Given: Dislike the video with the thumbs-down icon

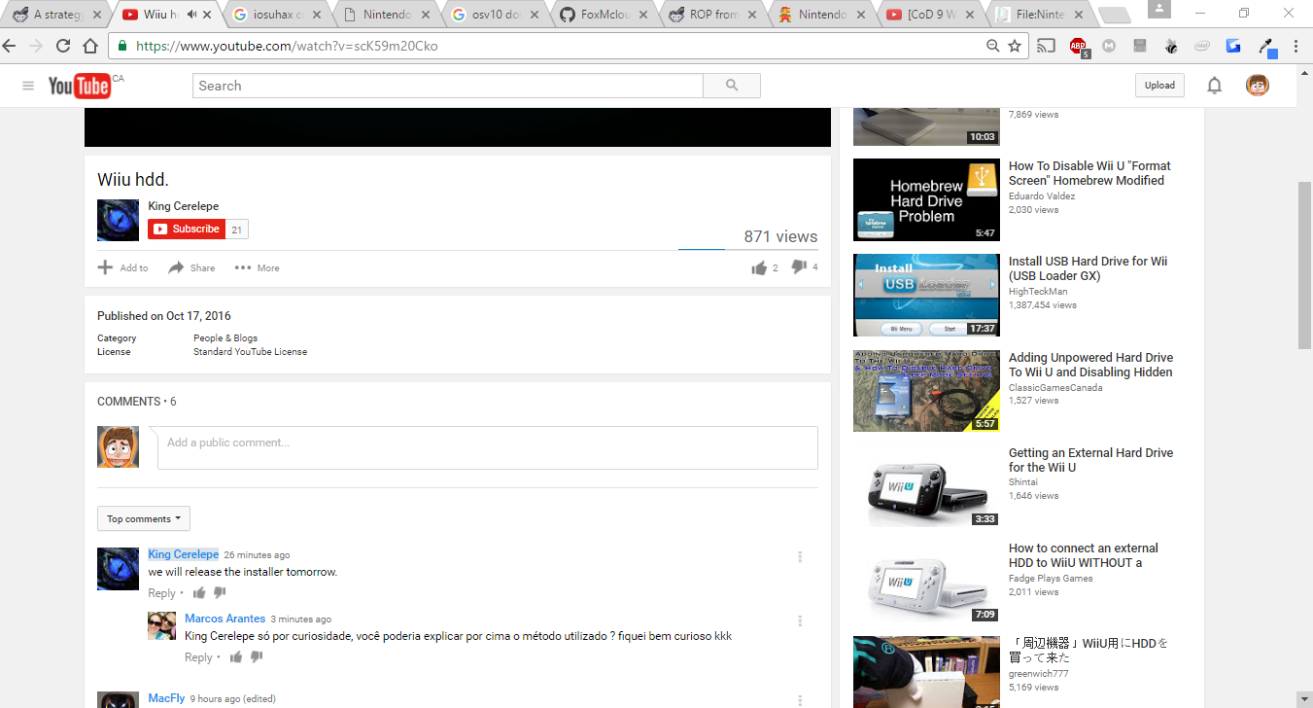Looking at the screenshot, I should point(799,267).
